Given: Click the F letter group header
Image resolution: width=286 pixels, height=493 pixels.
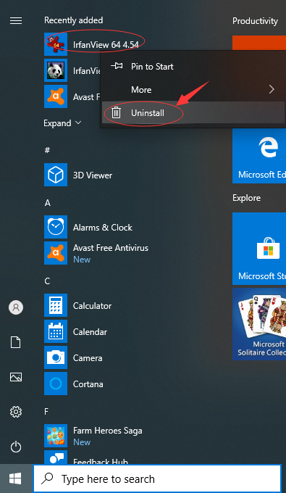Looking at the screenshot, I should [x=46, y=412].
